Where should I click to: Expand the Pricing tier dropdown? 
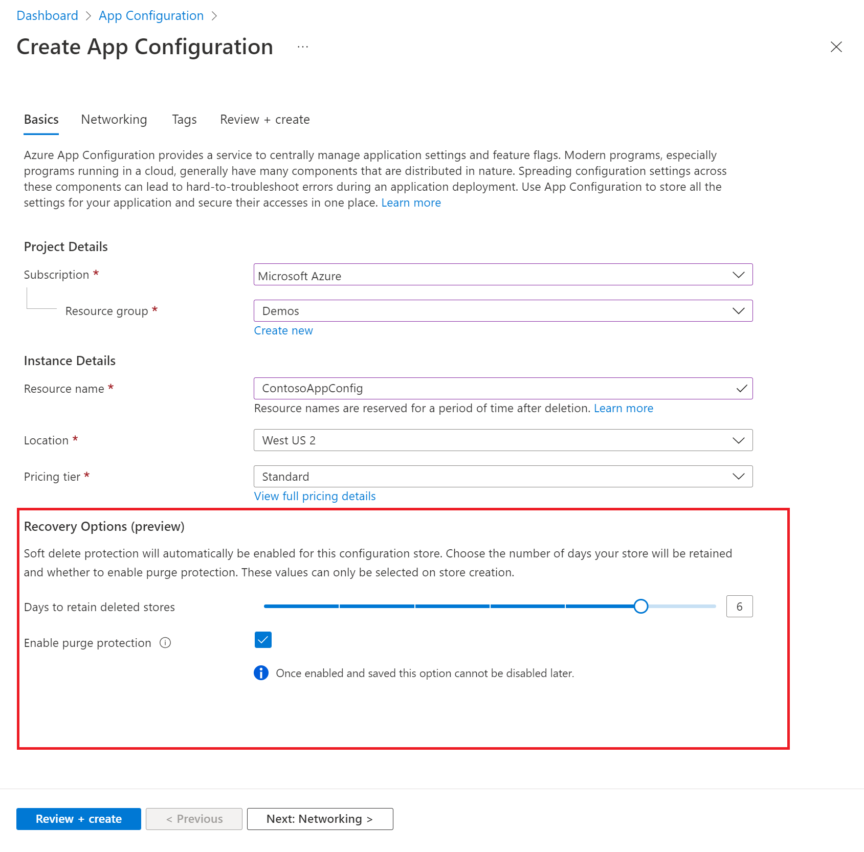pyautogui.click(x=502, y=477)
